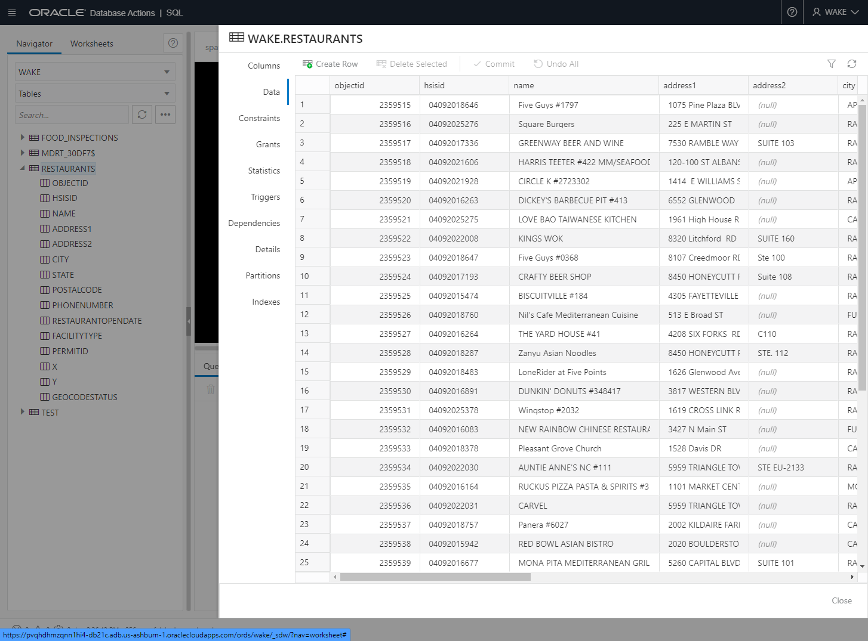Click Undo All button

[x=556, y=64]
